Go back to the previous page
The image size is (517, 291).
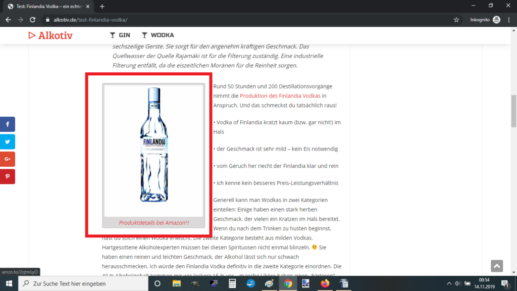(x=8, y=20)
